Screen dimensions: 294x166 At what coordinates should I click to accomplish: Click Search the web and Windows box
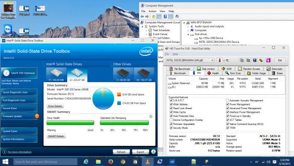(45, 162)
